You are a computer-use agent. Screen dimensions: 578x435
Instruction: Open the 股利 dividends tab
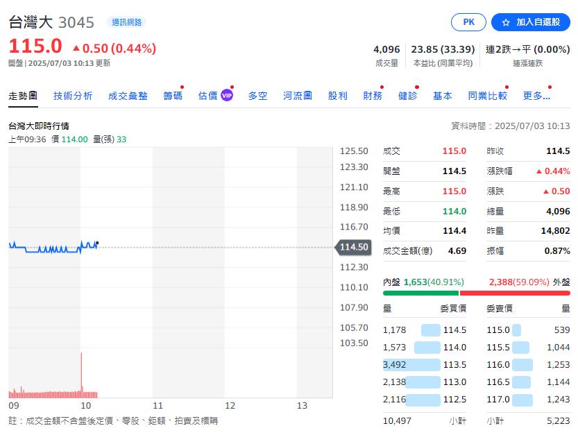click(338, 96)
